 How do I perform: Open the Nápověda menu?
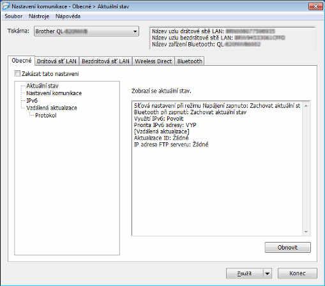(68, 17)
